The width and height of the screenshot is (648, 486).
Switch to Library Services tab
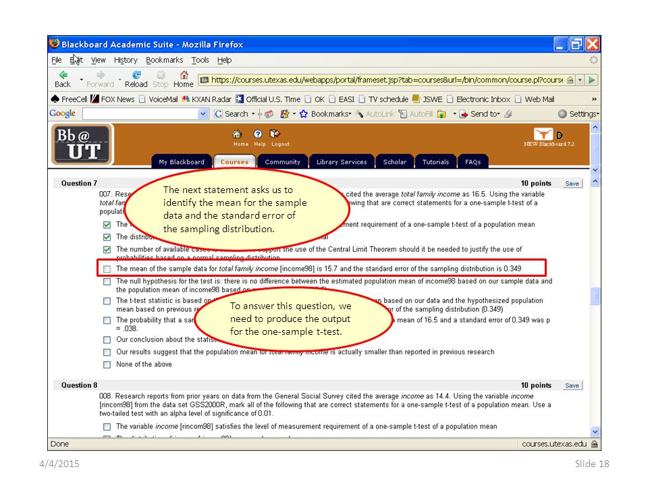click(342, 161)
